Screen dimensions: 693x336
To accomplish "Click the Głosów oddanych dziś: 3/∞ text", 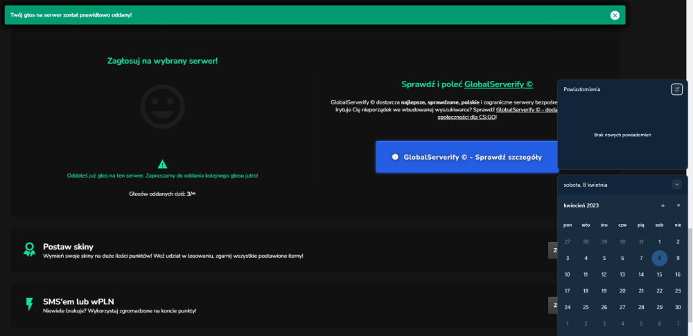I will tap(162, 193).
